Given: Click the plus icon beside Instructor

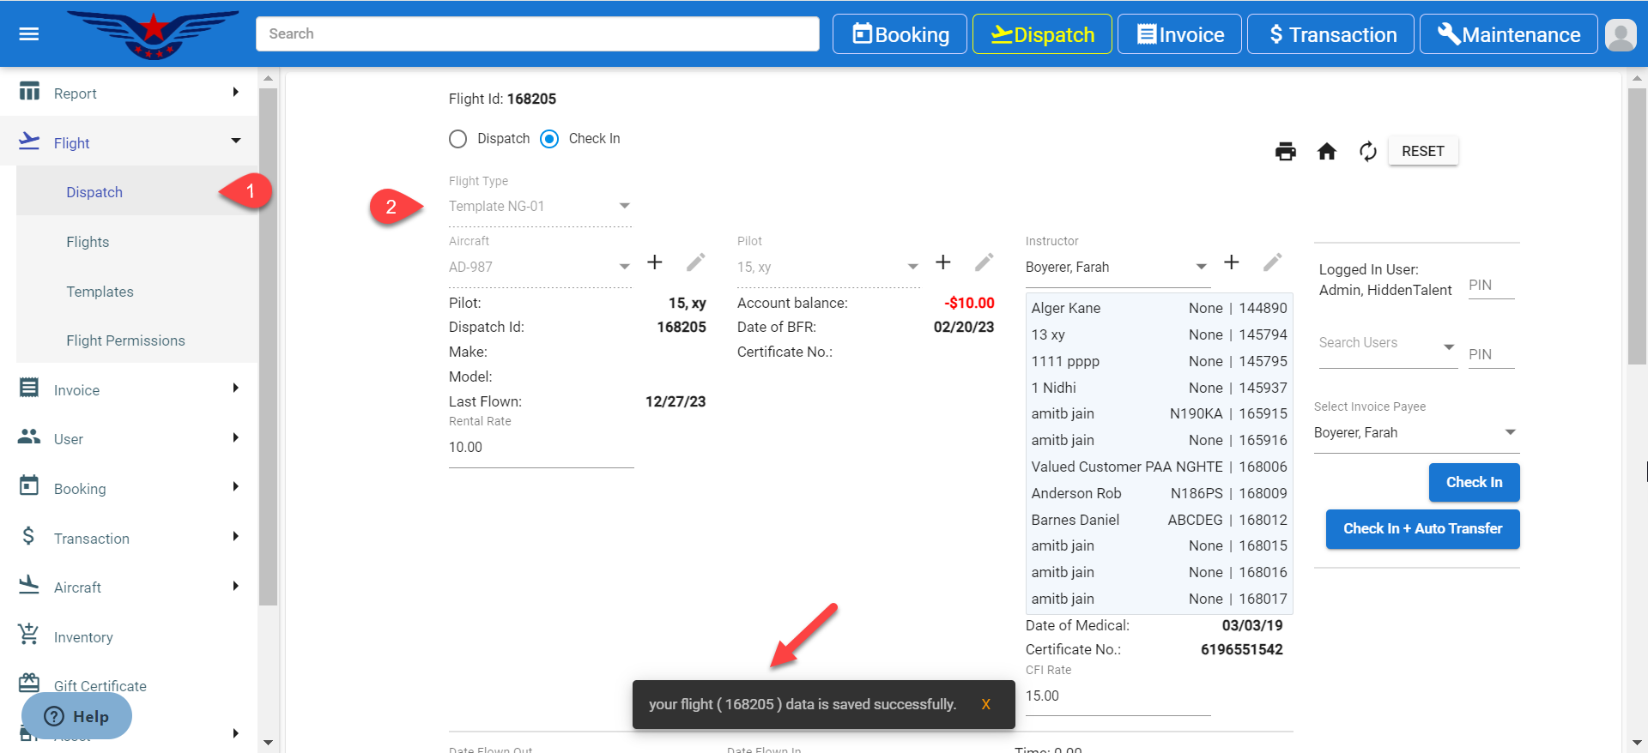Looking at the screenshot, I should point(1231,262).
